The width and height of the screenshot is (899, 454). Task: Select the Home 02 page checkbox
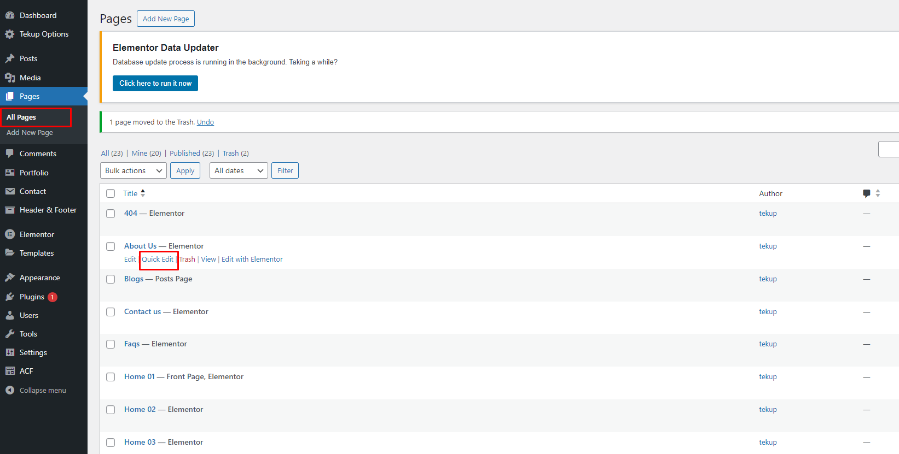point(111,410)
